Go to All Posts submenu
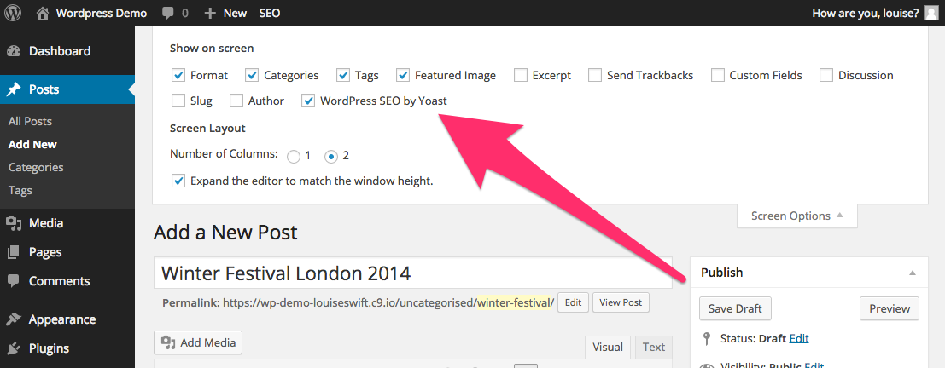Screen dimensions: 945x368 click(x=30, y=122)
